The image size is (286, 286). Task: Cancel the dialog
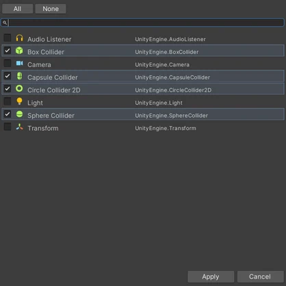260,276
